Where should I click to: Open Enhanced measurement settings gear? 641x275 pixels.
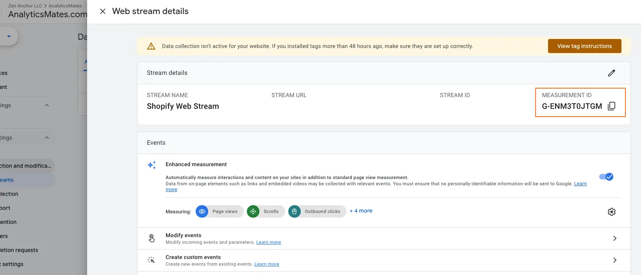(612, 211)
